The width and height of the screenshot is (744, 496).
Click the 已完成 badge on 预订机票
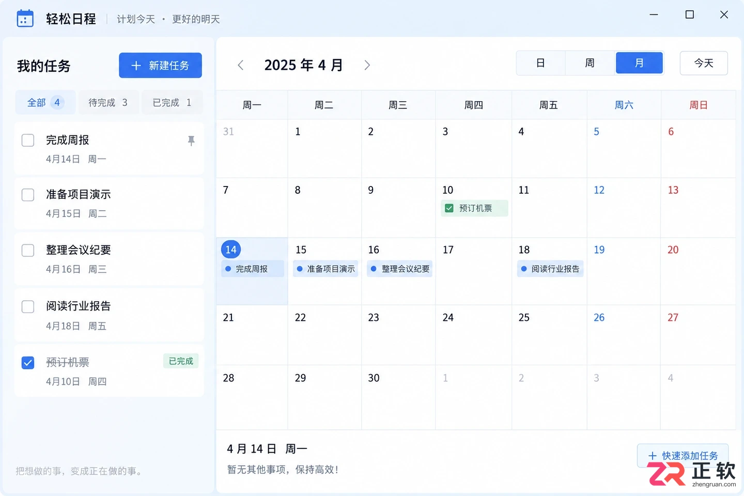(x=181, y=361)
